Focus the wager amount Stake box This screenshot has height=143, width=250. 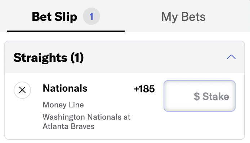200,96
